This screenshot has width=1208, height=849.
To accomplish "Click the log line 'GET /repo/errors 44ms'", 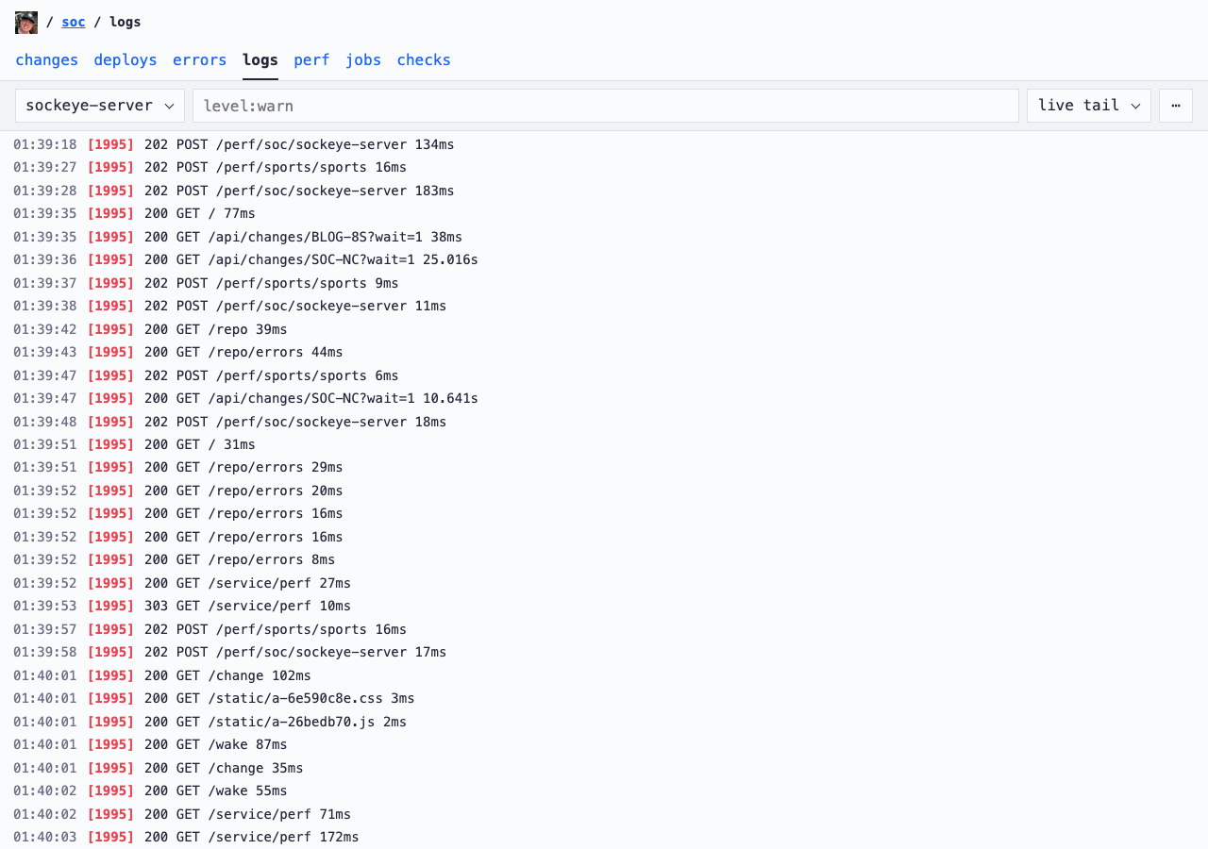I will click(604, 352).
